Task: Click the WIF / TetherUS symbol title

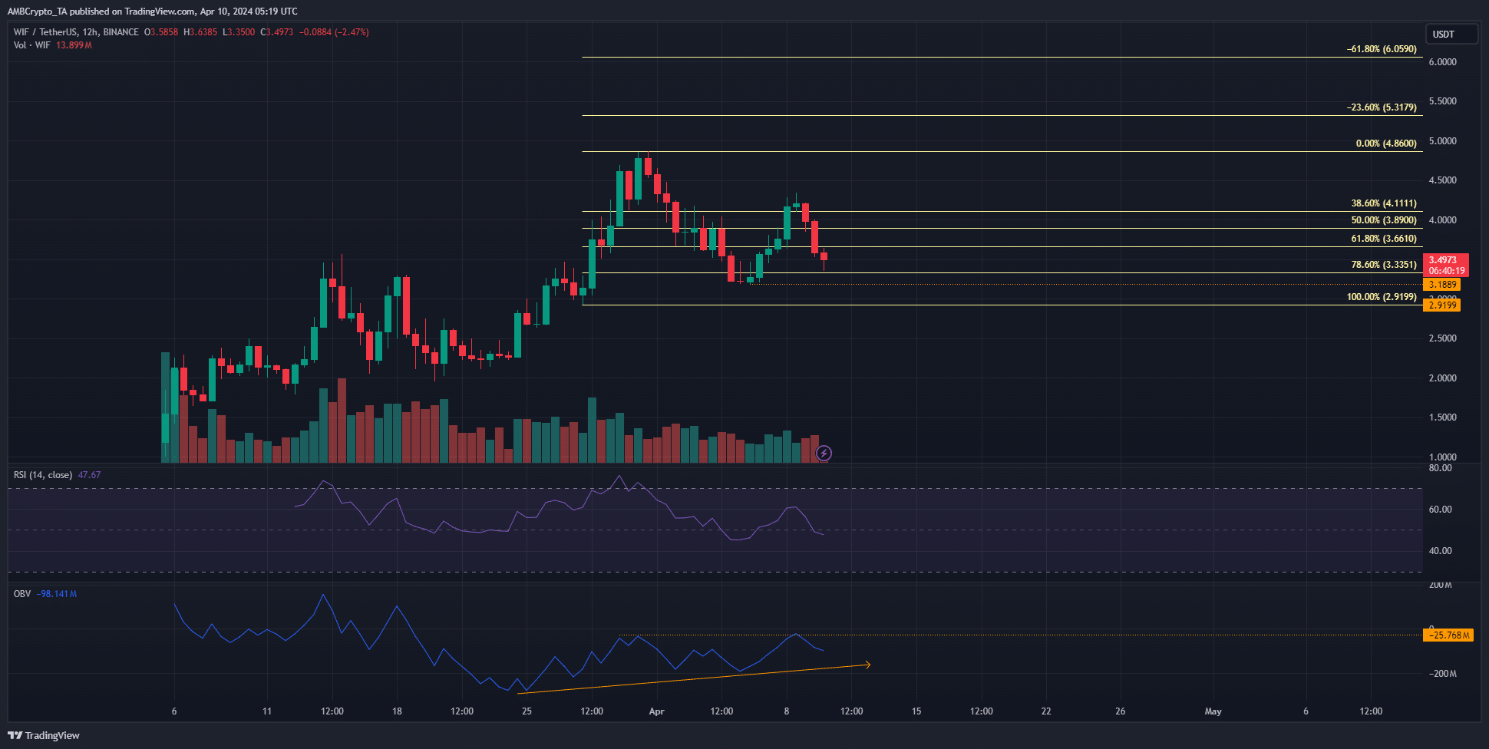Action: pyautogui.click(x=76, y=32)
